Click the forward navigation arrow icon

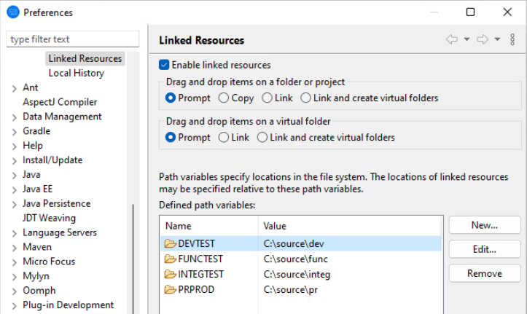tap(482, 39)
